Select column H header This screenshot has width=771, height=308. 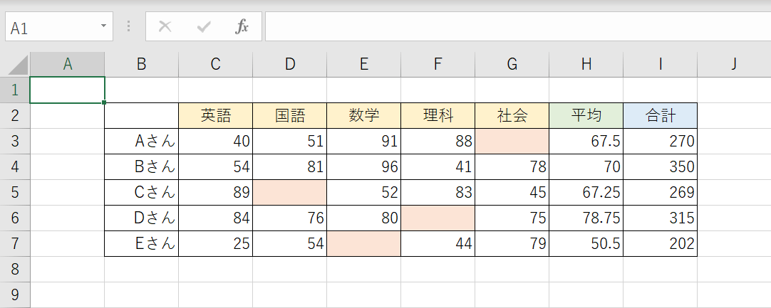(x=586, y=64)
